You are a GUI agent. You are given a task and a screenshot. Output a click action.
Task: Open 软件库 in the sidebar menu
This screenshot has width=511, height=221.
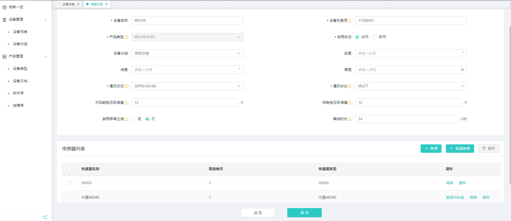point(18,93)
